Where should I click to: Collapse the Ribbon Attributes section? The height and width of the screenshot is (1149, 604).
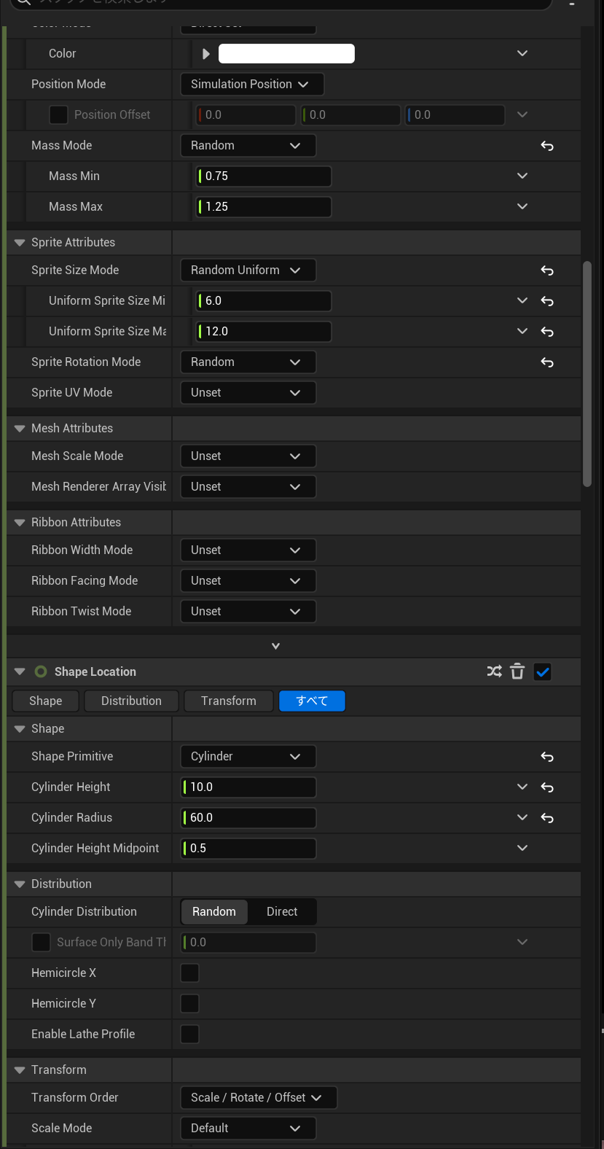(x=20, y=523)
